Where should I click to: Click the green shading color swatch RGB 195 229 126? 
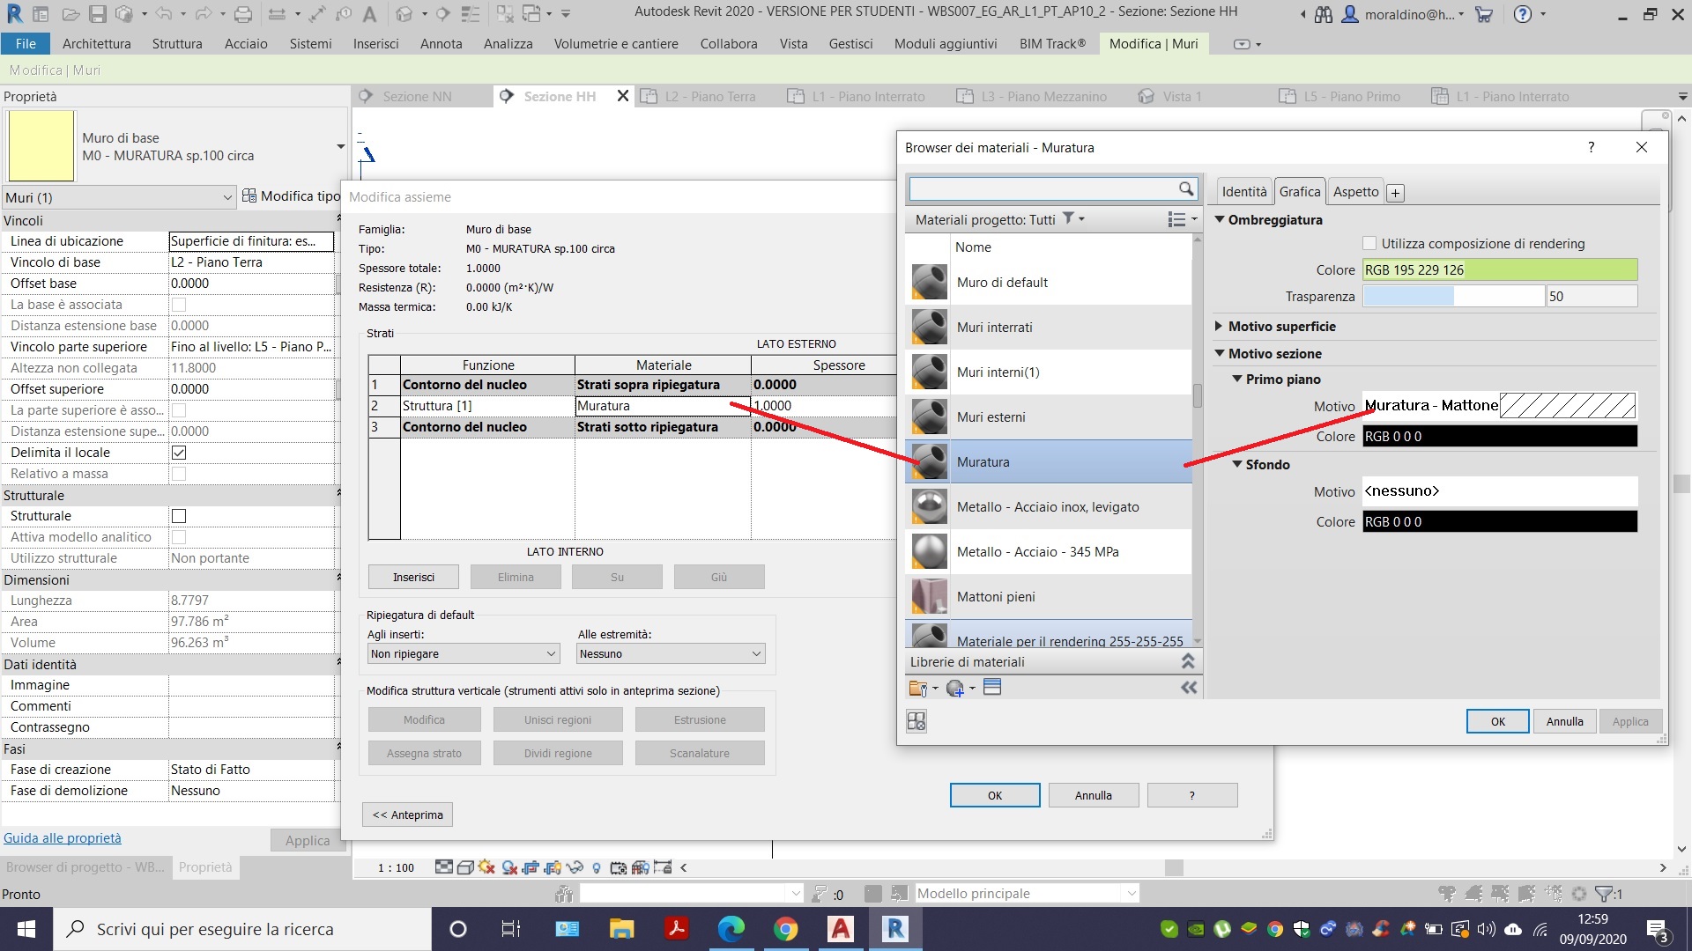tap(1500, 270)
